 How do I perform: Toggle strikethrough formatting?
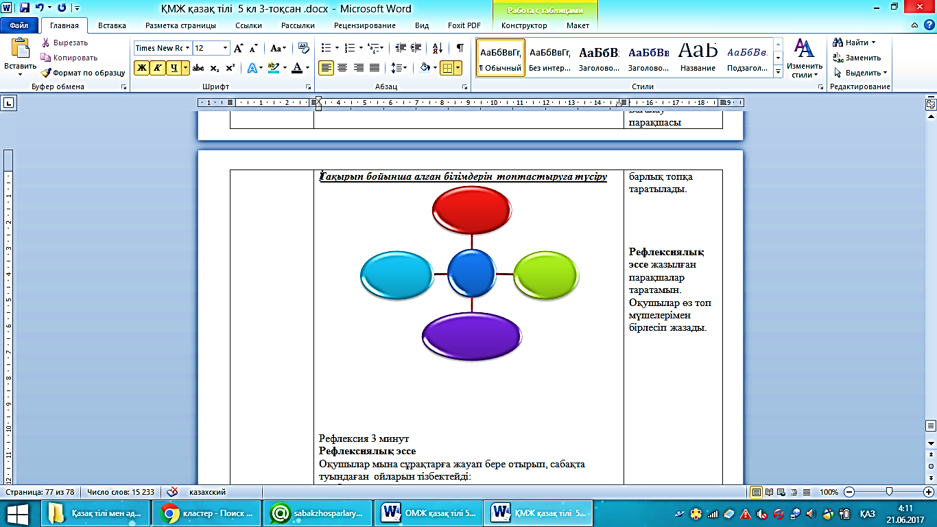198,68
